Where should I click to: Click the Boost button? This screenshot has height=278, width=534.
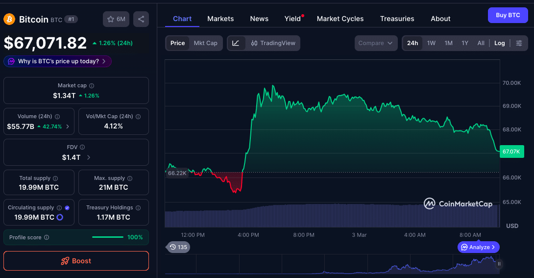coord(76,261)
